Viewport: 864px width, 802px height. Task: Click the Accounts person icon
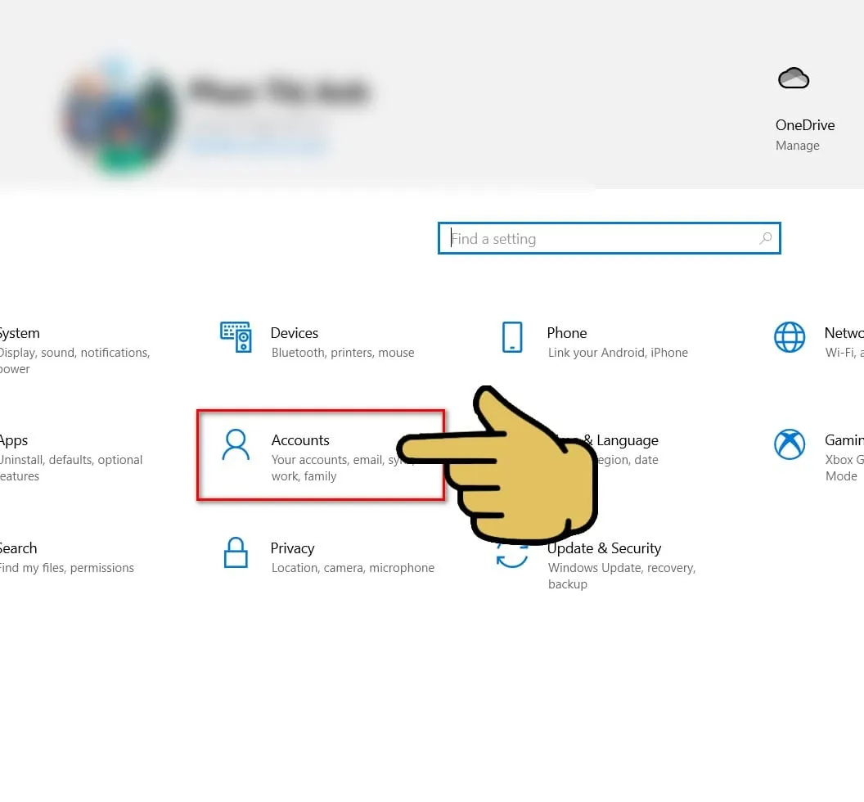tap(236, 445)
